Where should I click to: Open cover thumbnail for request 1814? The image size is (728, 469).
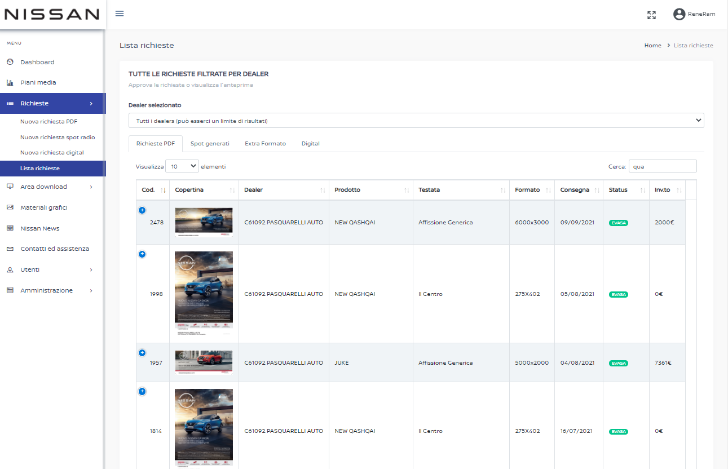(204, 428)
